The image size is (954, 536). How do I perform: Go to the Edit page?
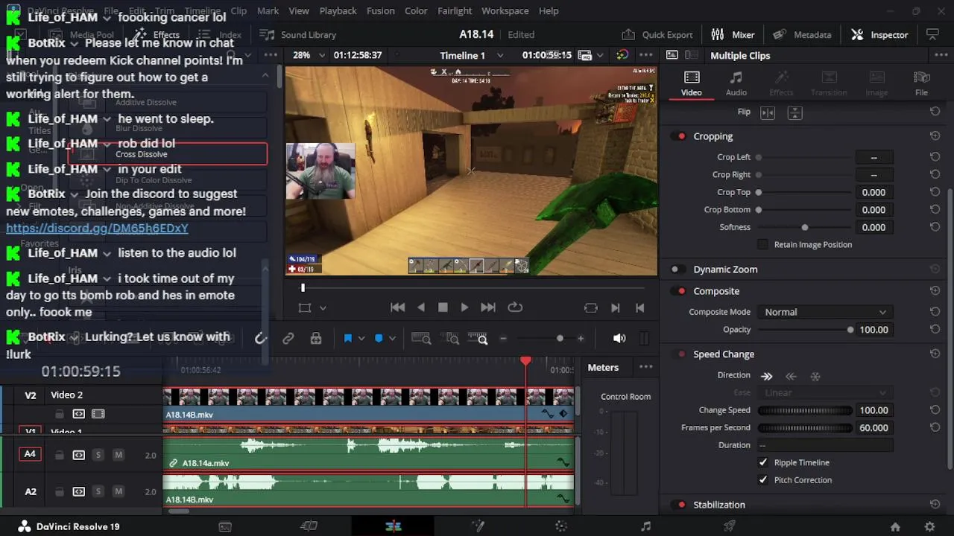[394, 526]
